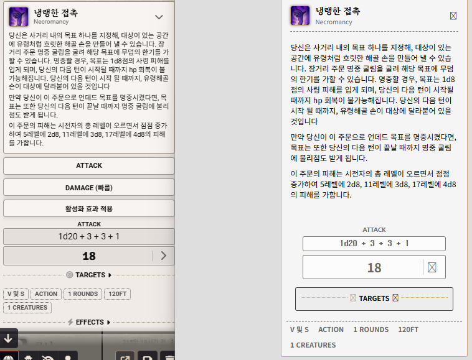Image resolution: width=472 pixels, height=360 pixels.
Task: Jump to bottom with the down-arrow button
Action: (x=9, y=339)
